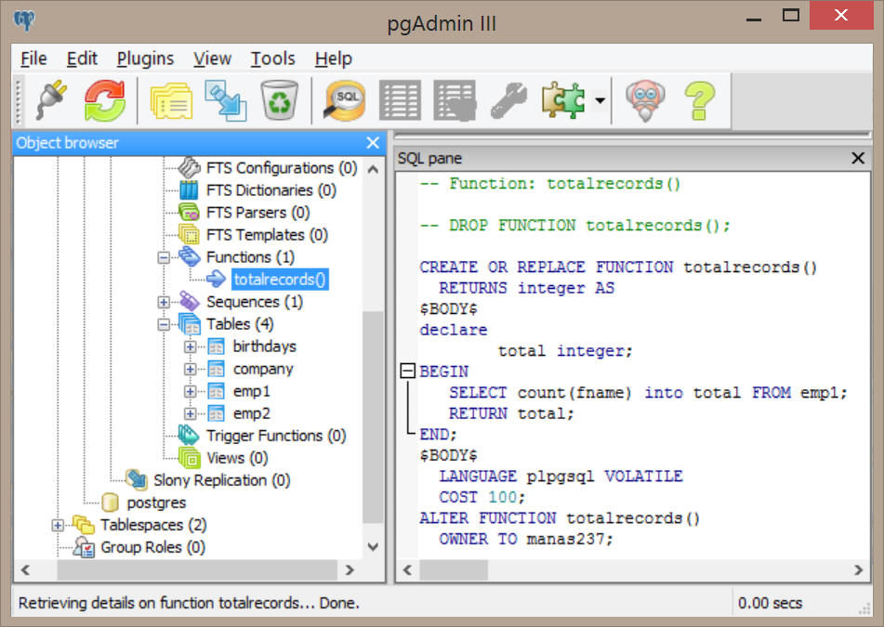Expand the birthdays table node
The width and height of the screenshot is (884, 627).
coord(191,346)
